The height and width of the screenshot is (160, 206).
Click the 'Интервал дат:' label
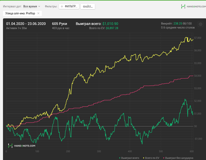12,6
